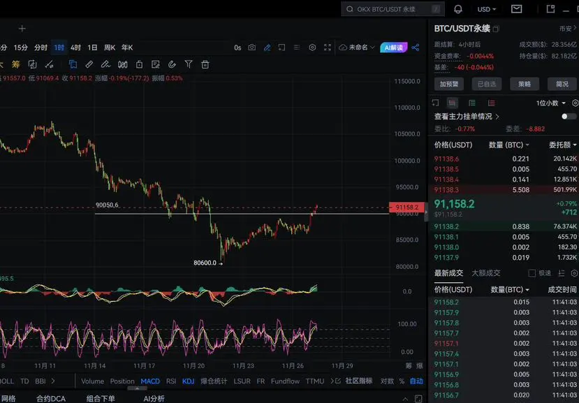Switch to 周K timeframe
The image size is (579, 403).
click(110, 47)
